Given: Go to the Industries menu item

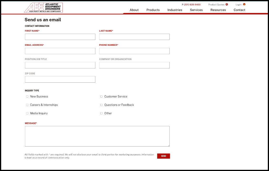Looking at the screenshot, I should point(175,10).
